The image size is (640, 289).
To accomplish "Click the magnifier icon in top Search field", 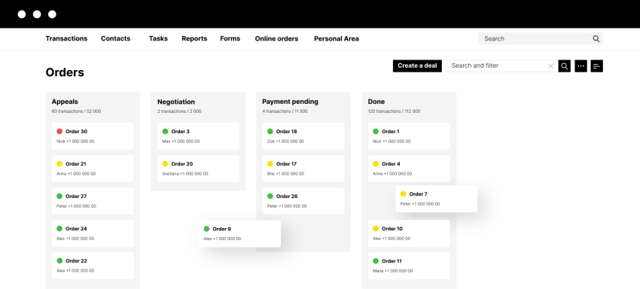I will pyautogui.click(x=596, y=39).
